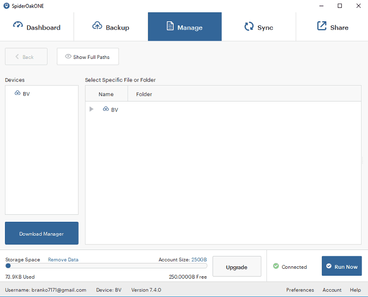
Task: Click the Upgrade button
Action: (x=237, y=266)
